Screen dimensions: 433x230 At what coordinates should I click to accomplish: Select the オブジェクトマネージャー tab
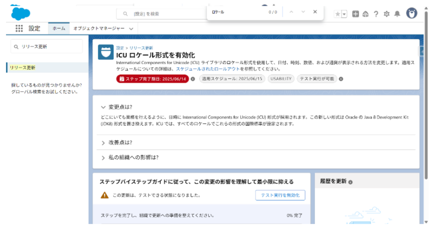(x=99, y=29)
